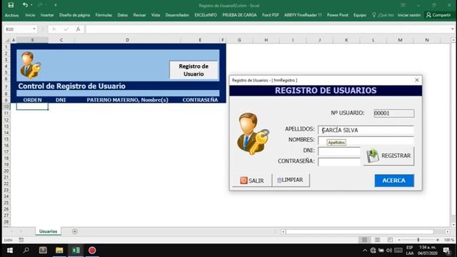Image resolution: width=457 pixels, height=257 pixels.
Task: Click the Insert Function fx icon
Action: coord(78,29)
